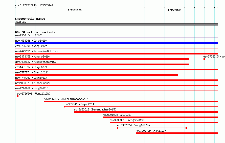
Task: Click the red start marker of esv2726203
Action: tap(18, 96)
